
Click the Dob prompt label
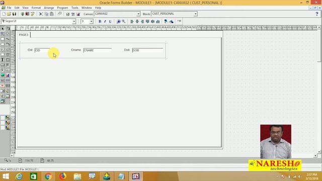[127, 50]
